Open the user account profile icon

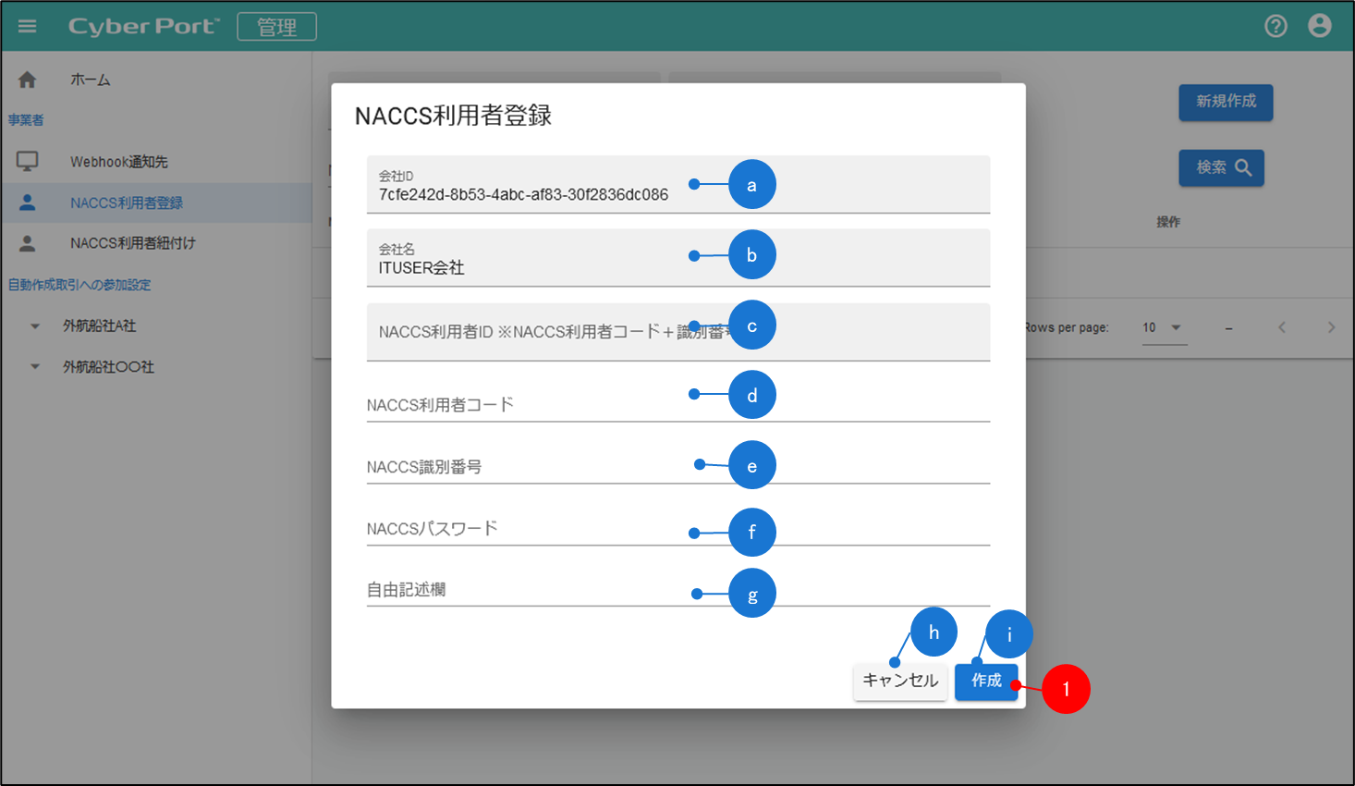(1320, 26)
